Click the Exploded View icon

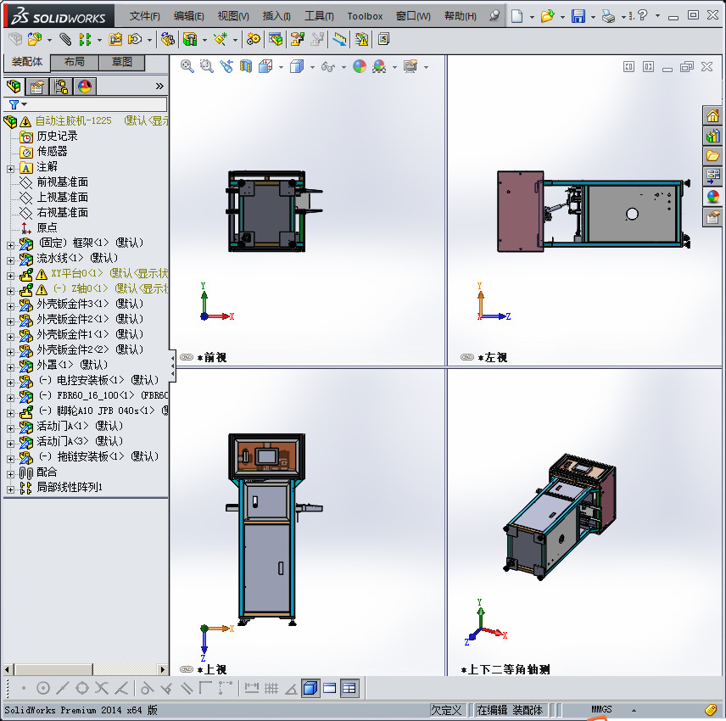[297, 39]
